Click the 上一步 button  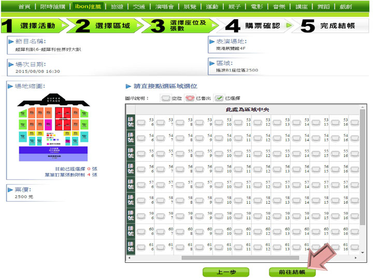225,272
